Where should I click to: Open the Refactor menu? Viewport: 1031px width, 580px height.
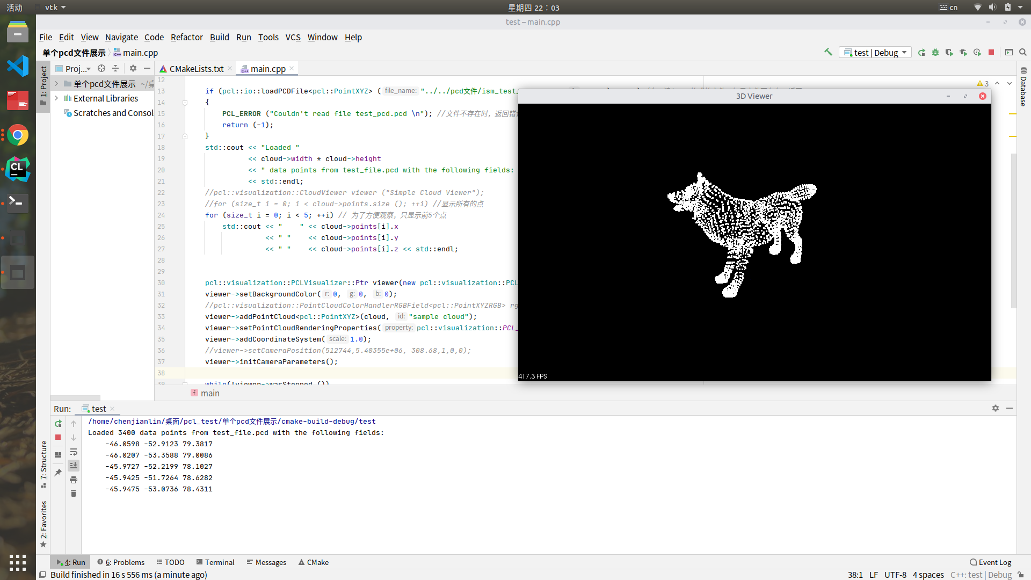[x=186, y=37]
